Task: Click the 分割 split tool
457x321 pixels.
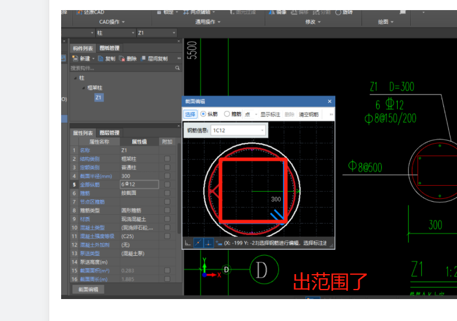Action: pos(322,12)
